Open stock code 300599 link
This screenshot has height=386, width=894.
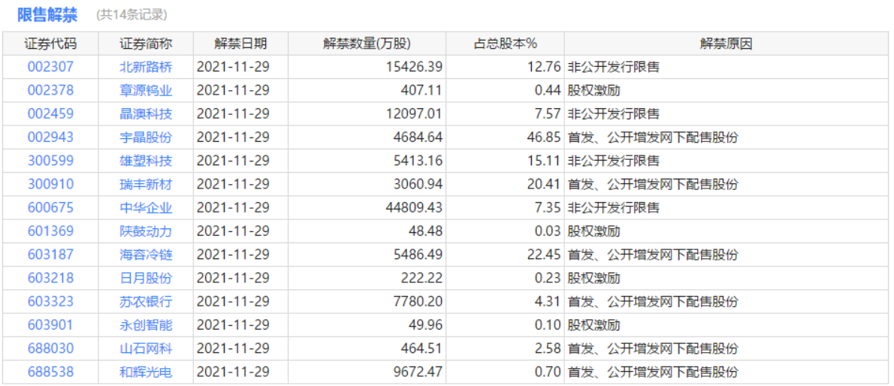click(x=50, y=161)
